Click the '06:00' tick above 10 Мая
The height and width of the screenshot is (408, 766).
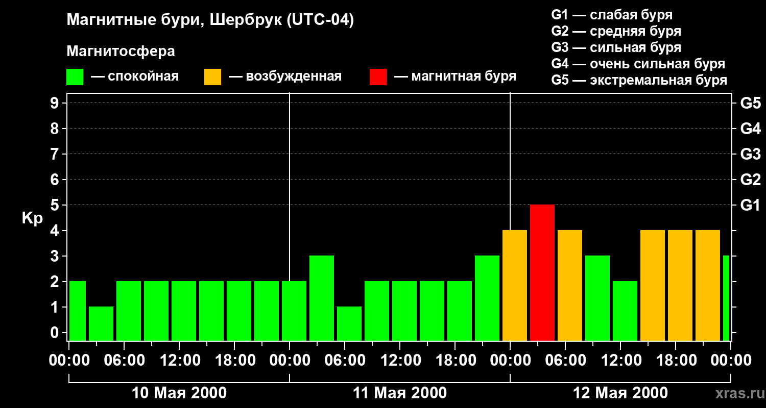(x=124, y=361)
